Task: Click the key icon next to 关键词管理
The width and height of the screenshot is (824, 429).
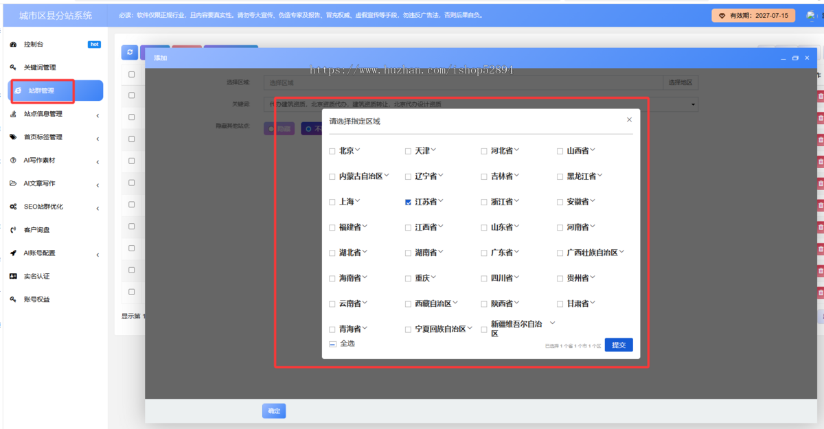Action: pyautogui.click(x=13, y=67)
